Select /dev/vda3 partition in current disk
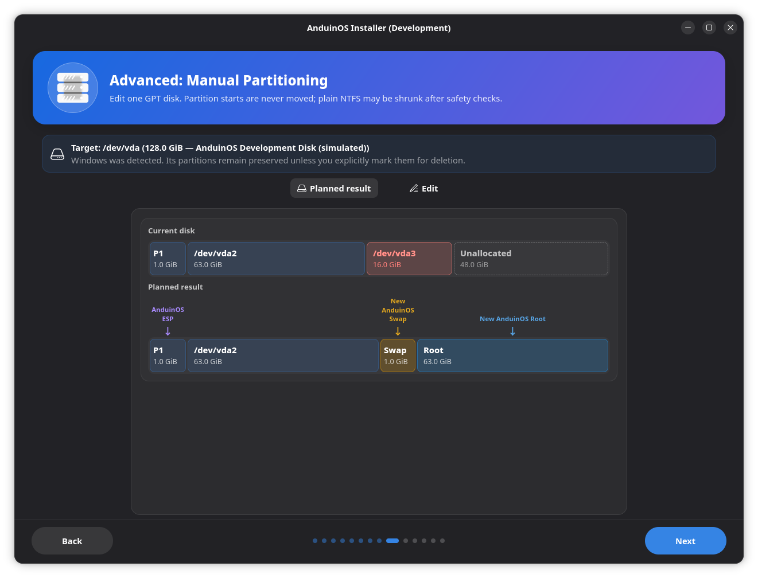 click(409, 259)
